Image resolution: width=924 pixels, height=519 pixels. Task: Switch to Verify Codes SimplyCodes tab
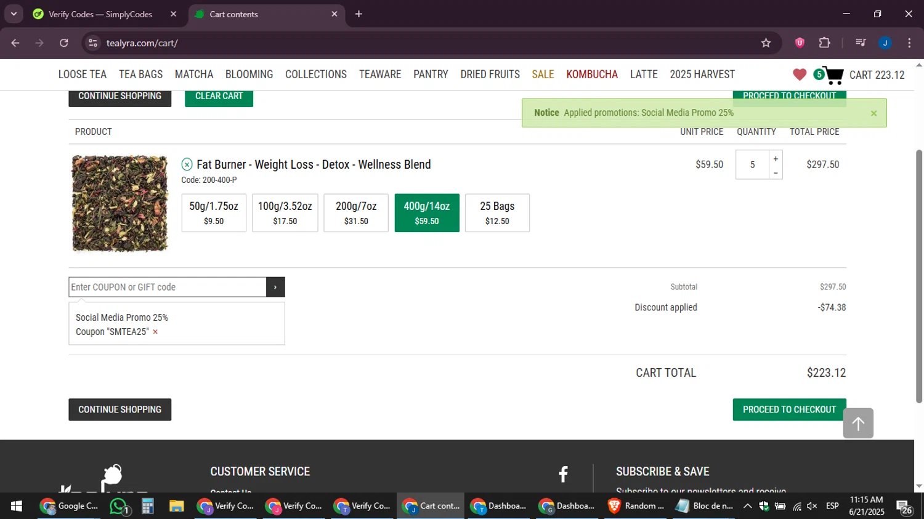point(102,14)
